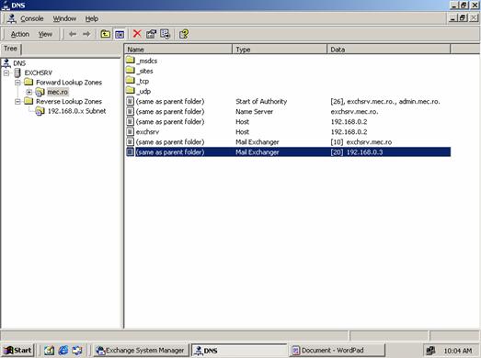Open the Window menu
The image size is (481, 358).
click(x=64, y=18)
